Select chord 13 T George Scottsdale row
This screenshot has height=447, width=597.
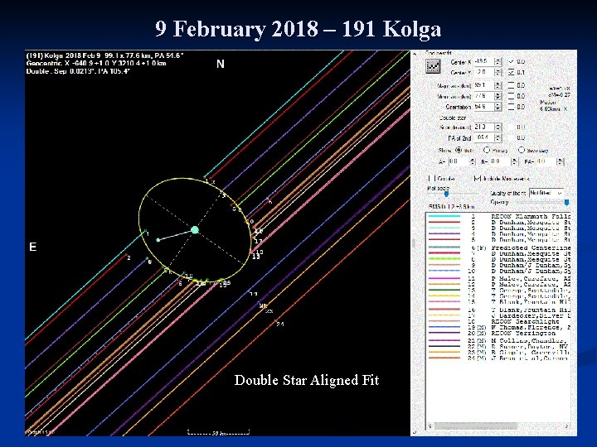(x=498, y=291)
